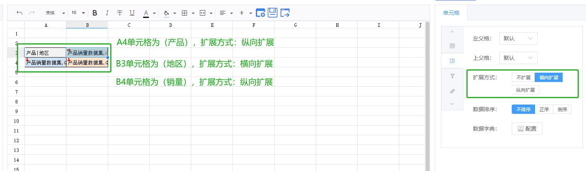Select 横向扩展 expansion mode
Viewport: 586px width, 171px height.
click(x=549, y=77)
